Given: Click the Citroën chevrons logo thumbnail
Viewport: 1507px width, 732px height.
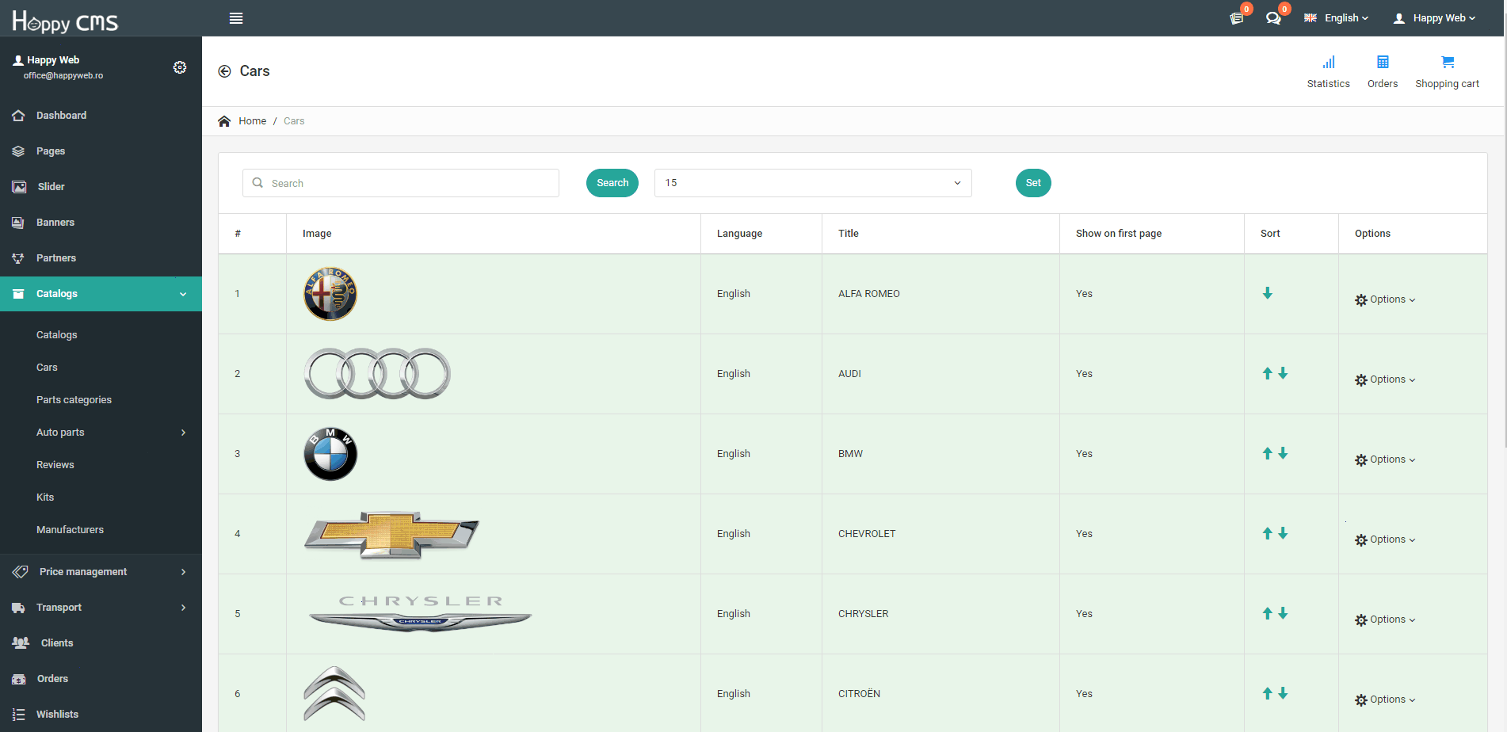Looking at the screenshot, I should [x=334, y=693].
